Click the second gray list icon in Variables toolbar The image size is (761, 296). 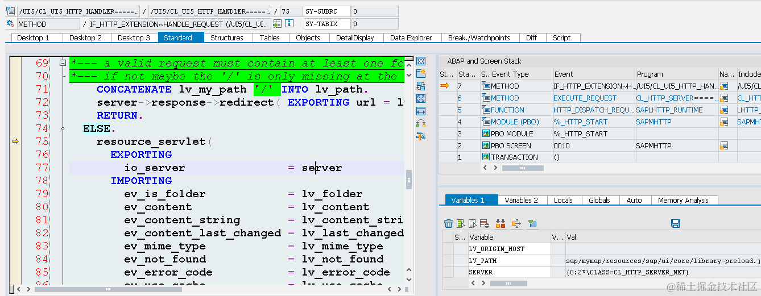coord(473,224)
